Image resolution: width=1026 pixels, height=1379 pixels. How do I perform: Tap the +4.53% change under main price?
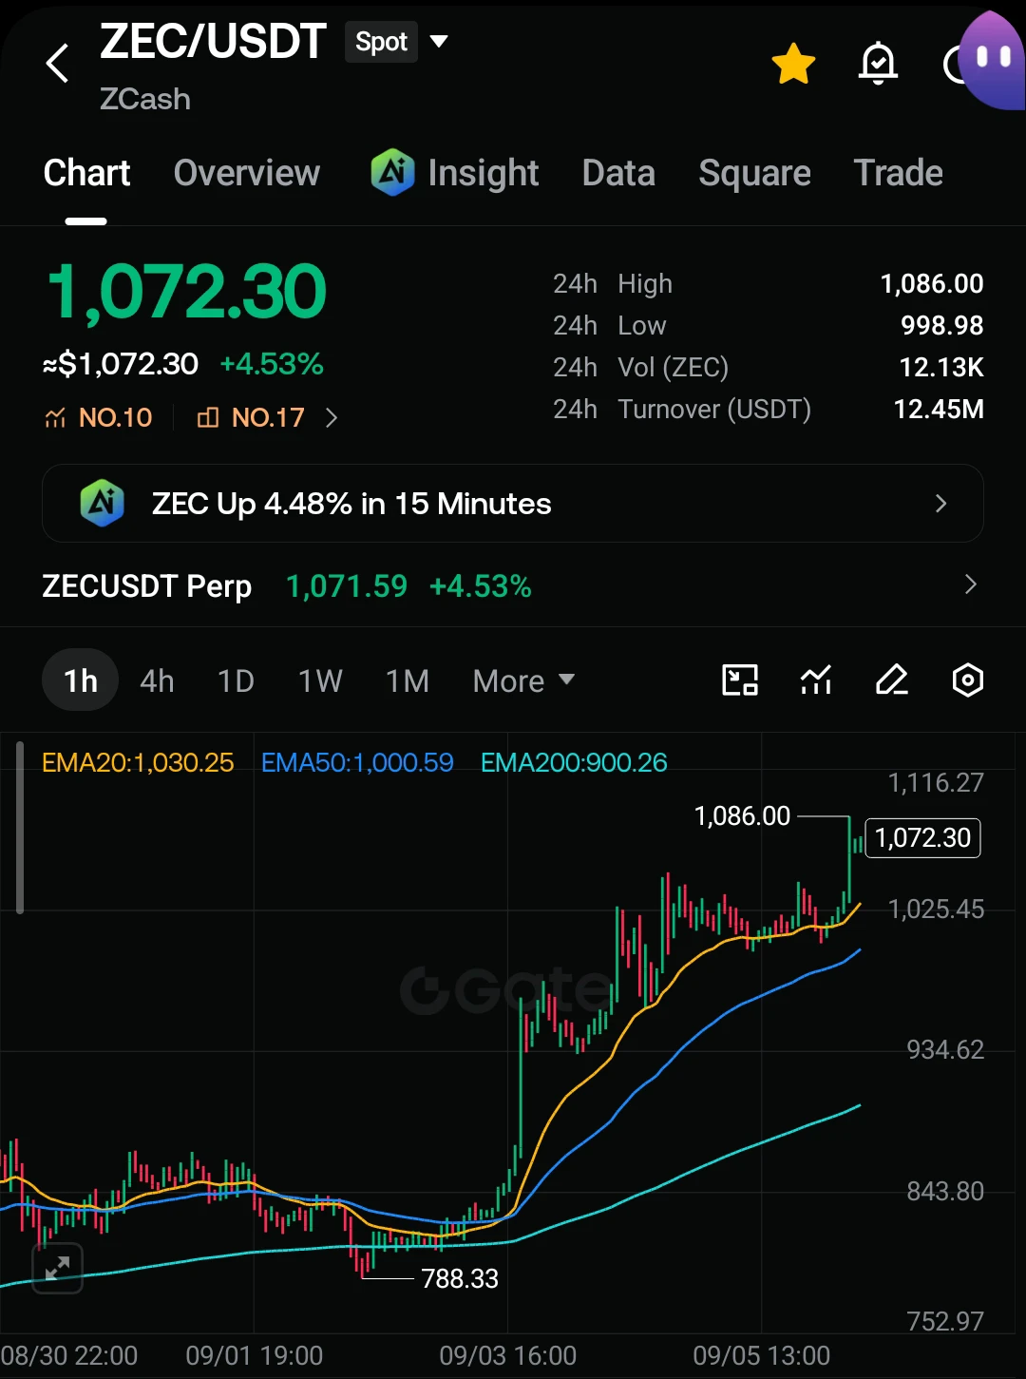tap(272, 364)
